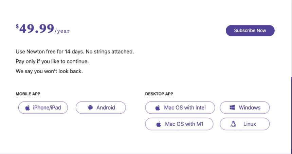Get the Windows desktop app
The height and width of the screenshot is (154, 292).
[x=245, y=108]
